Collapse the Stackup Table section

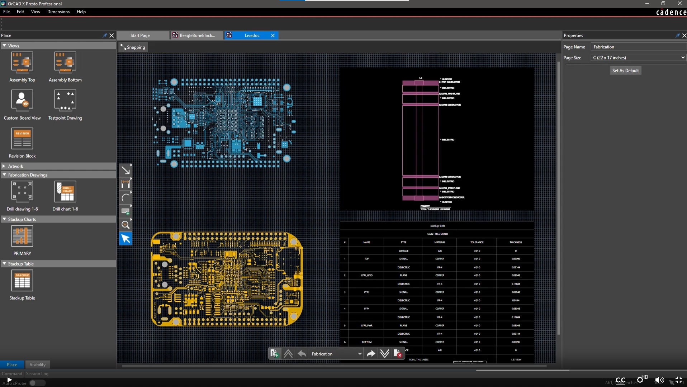pos(4,264)
